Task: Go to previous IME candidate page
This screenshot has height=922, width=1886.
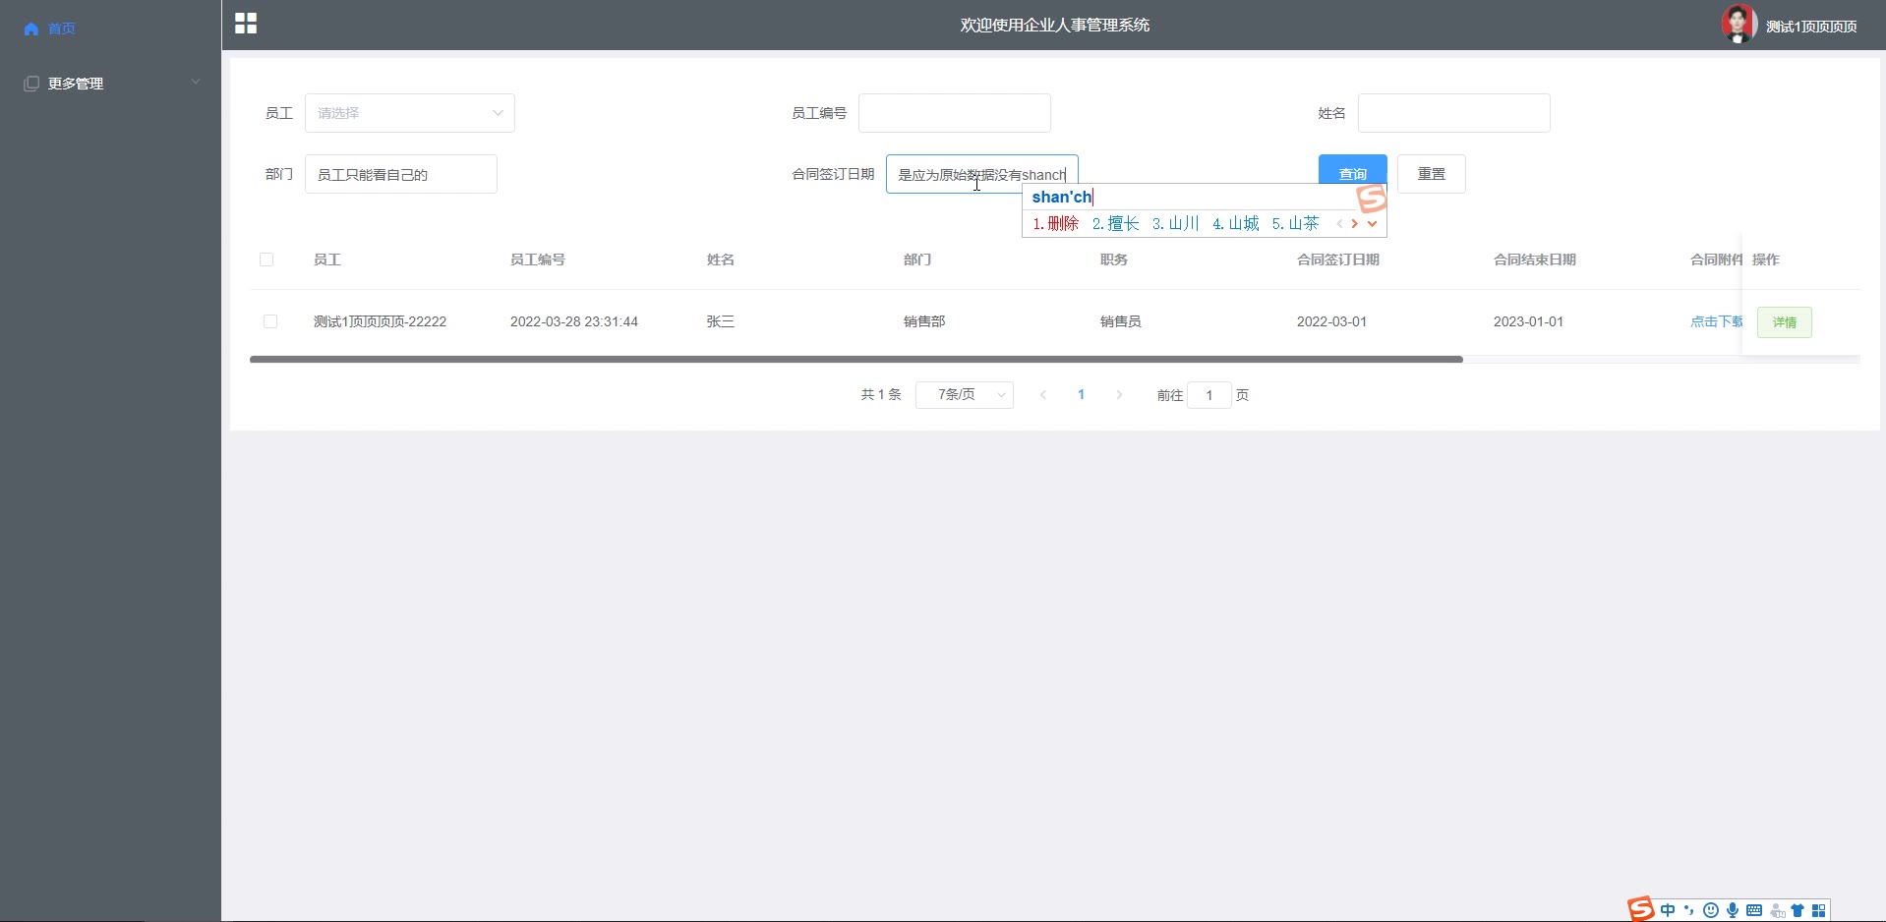Action: pyautogui.click(x=1339, y=224)
